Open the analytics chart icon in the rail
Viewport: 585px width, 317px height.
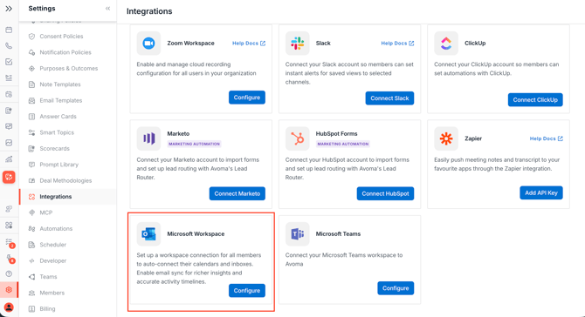[x=9, y=159]
